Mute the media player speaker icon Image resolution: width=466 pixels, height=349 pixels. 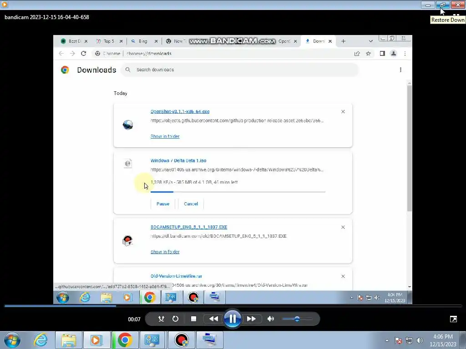[270, 319]
